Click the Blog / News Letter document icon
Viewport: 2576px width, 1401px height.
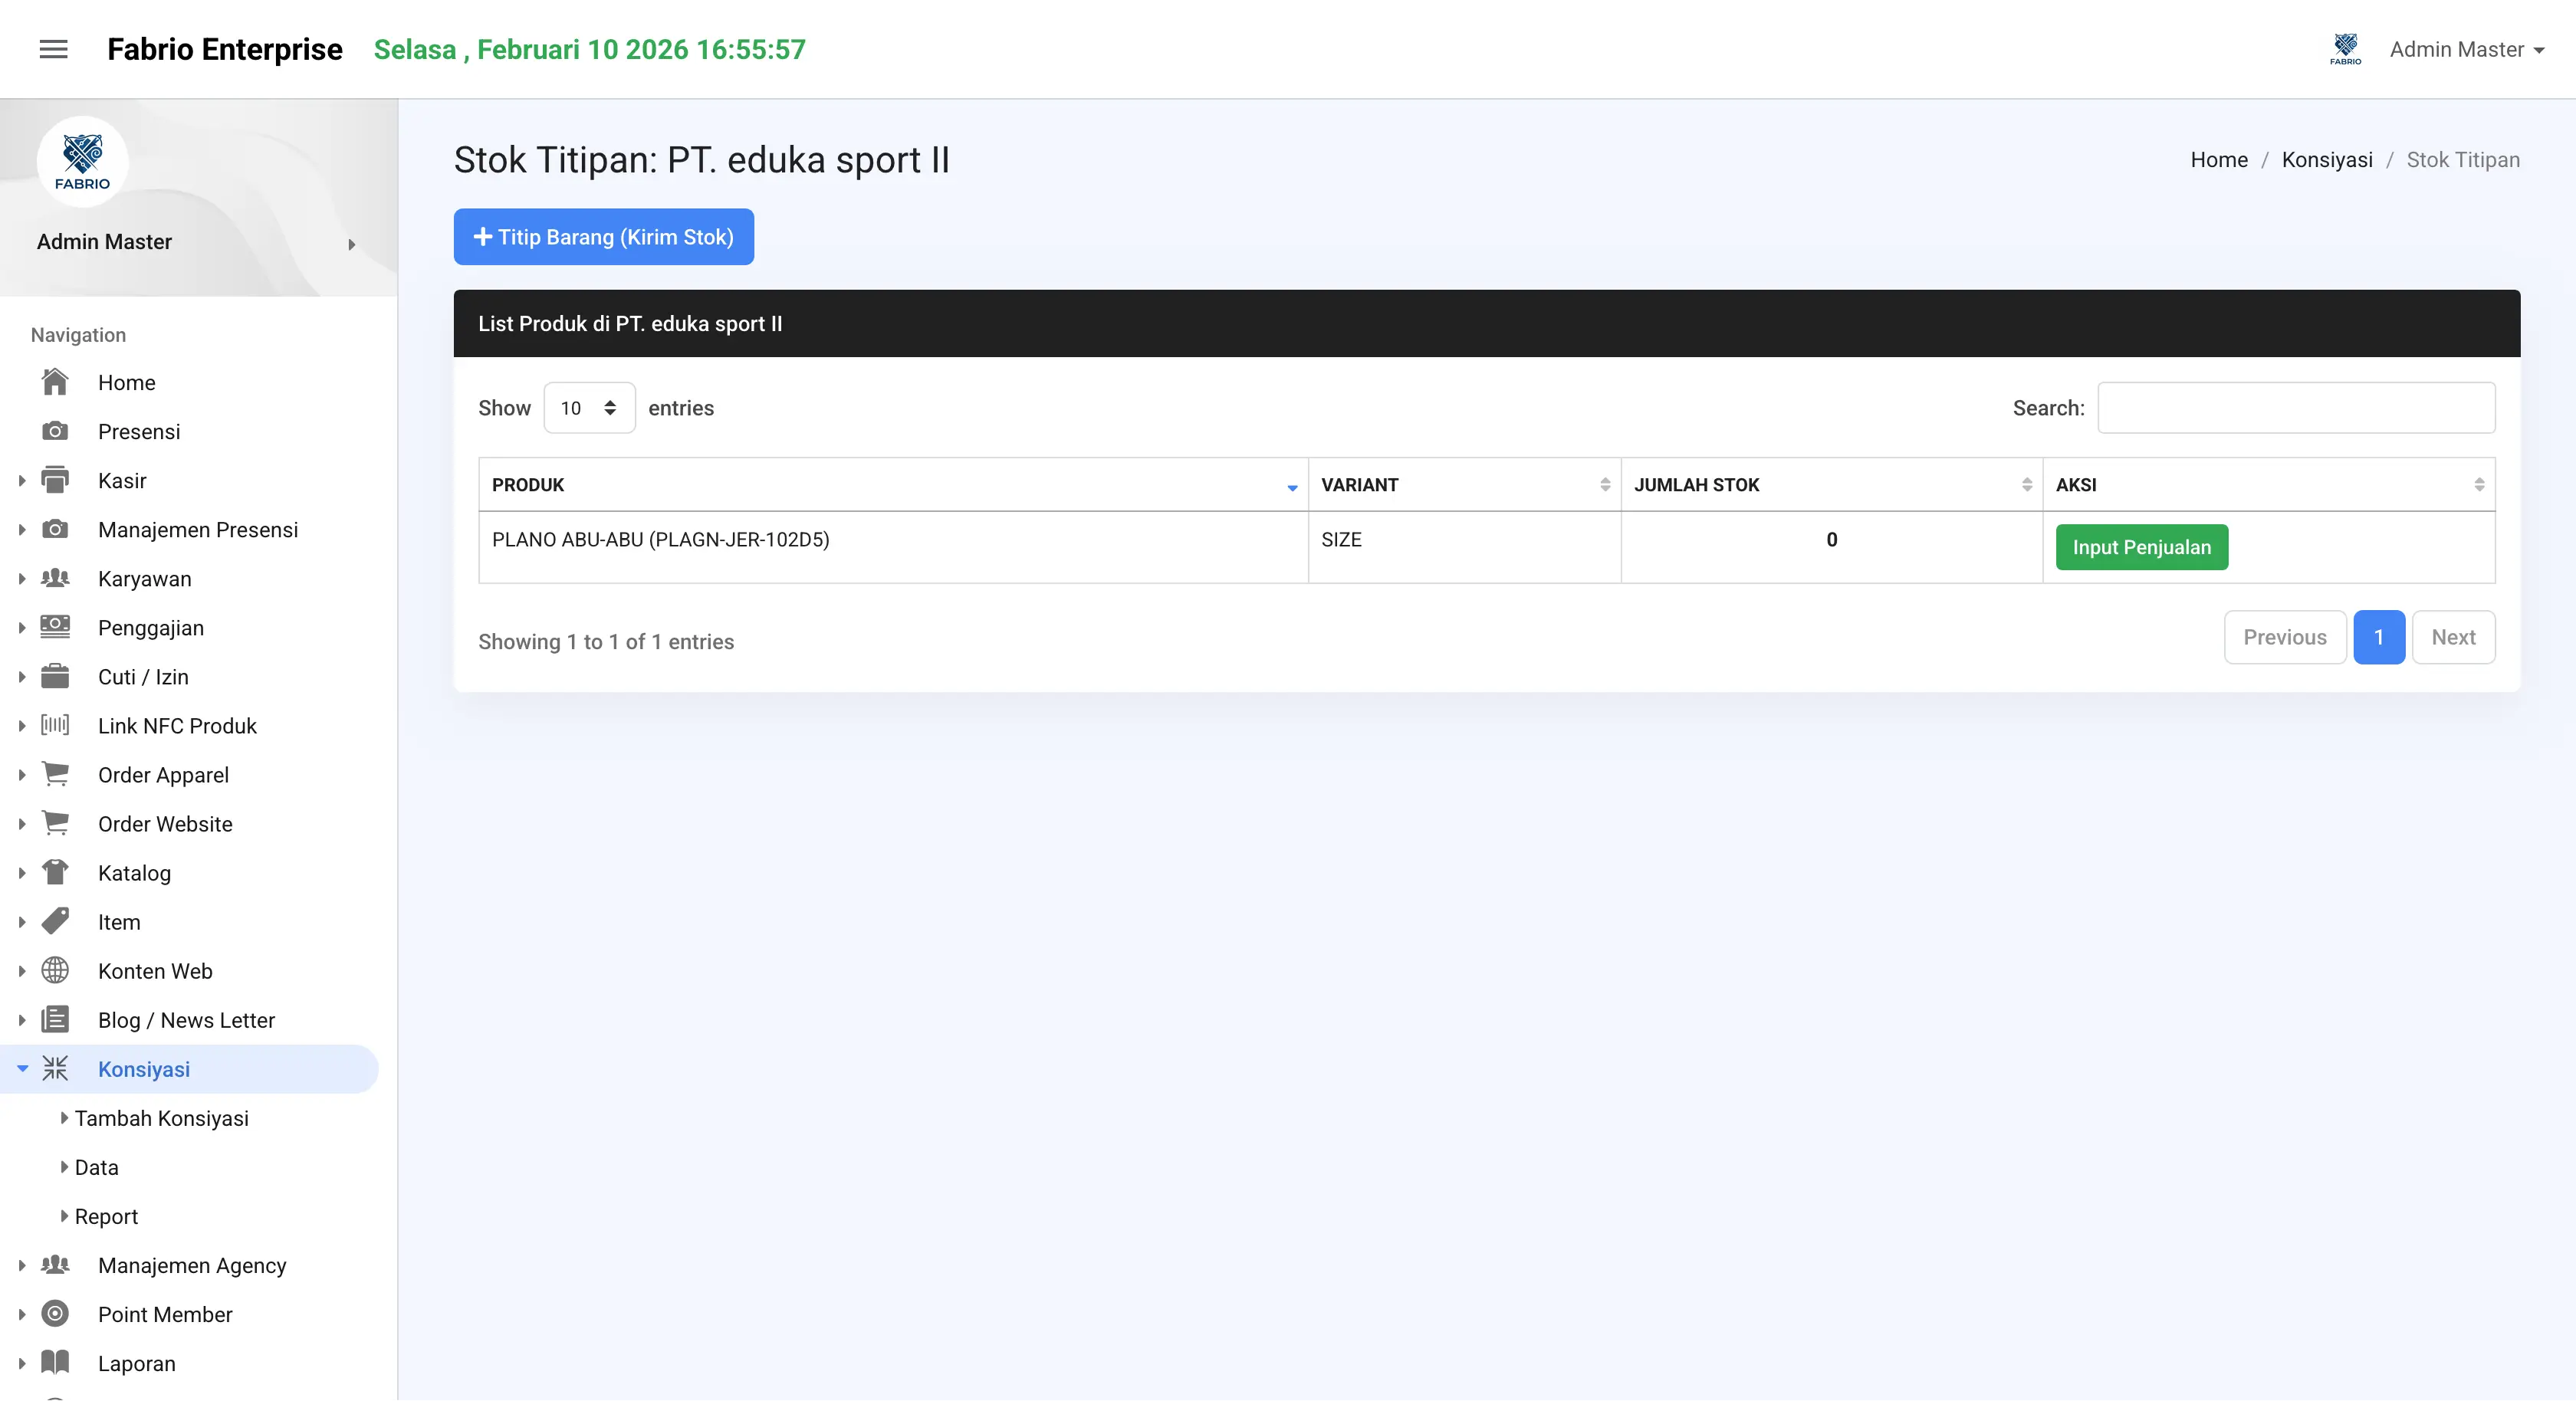(55, 1019)
